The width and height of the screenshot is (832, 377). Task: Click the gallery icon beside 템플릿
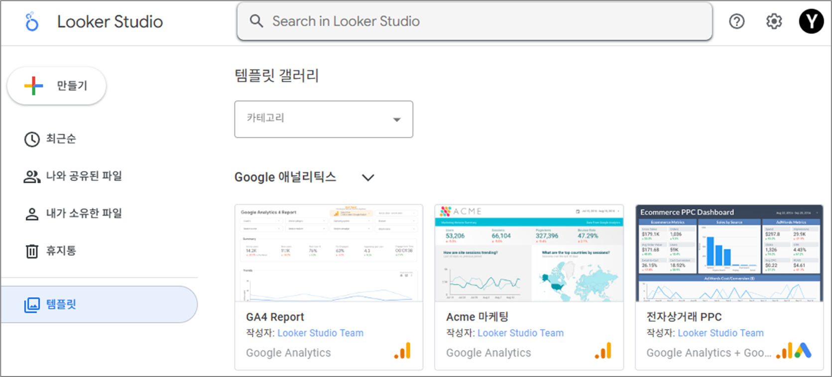(x=32, y=305)
